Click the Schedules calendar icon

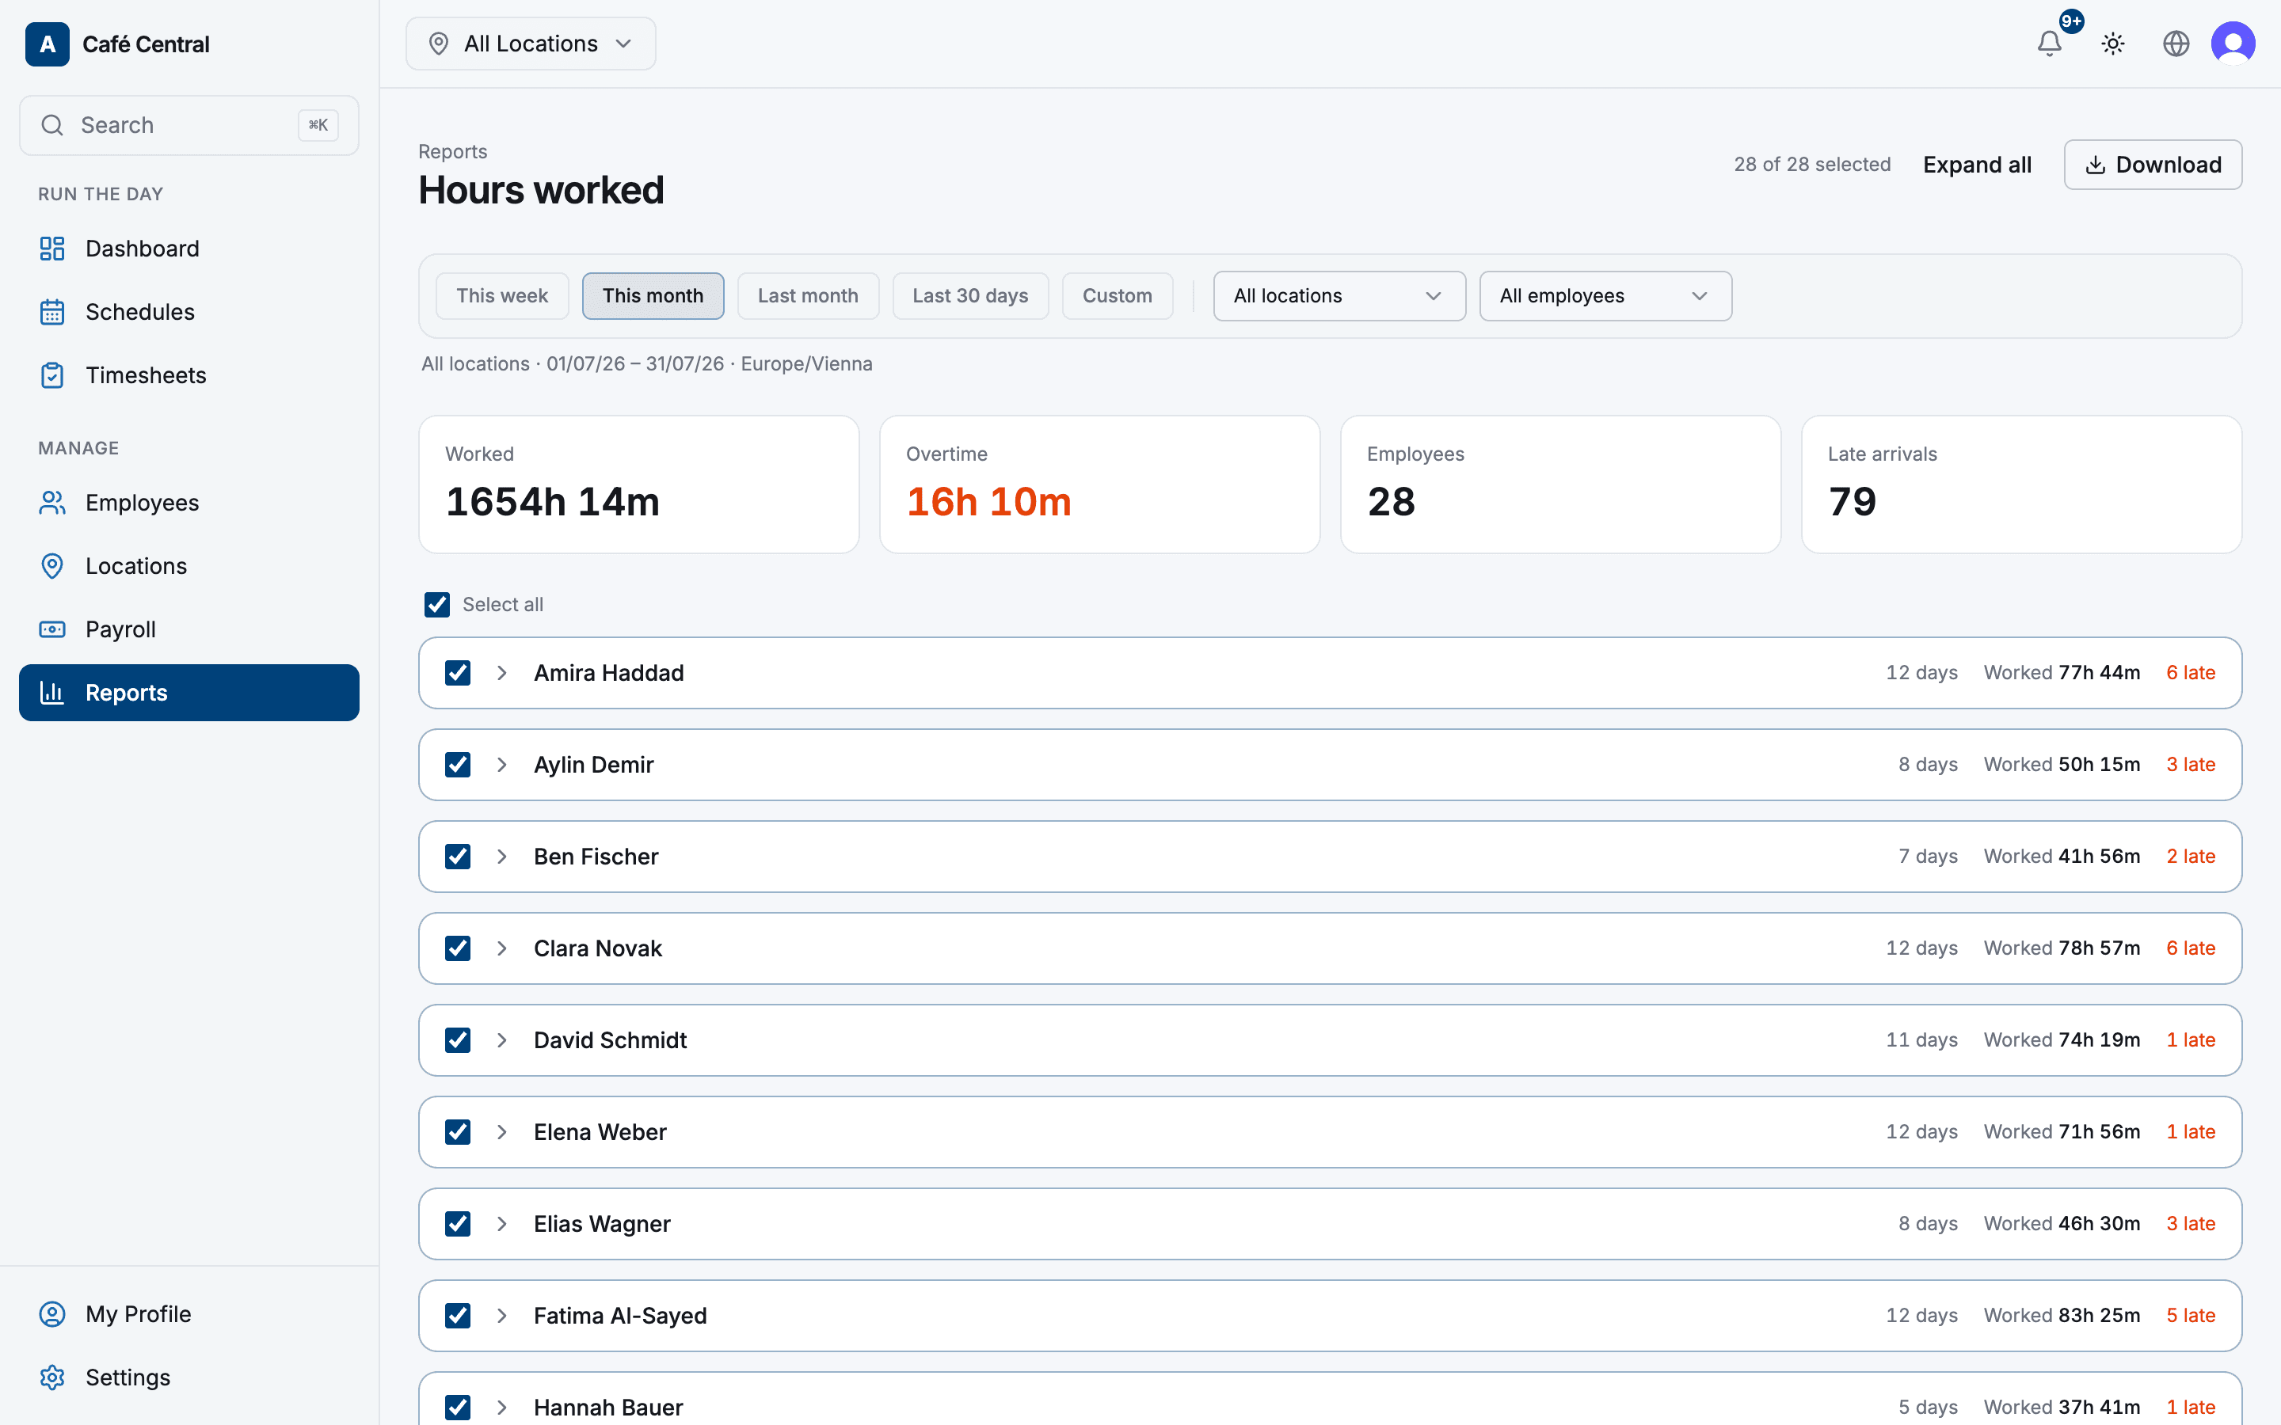[x=51, y=312]
